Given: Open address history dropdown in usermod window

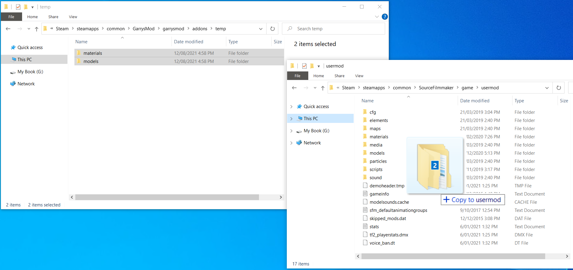Looking at the screenshot, I should point(547,88).
